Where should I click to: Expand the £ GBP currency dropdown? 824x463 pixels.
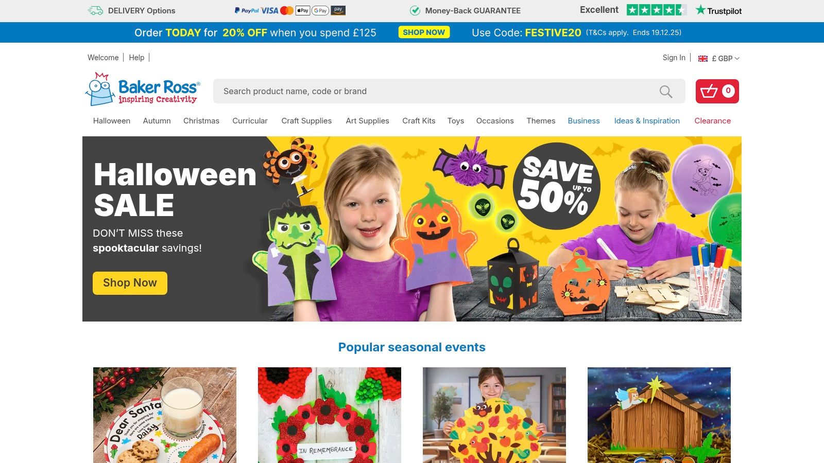tap(719, 58)
